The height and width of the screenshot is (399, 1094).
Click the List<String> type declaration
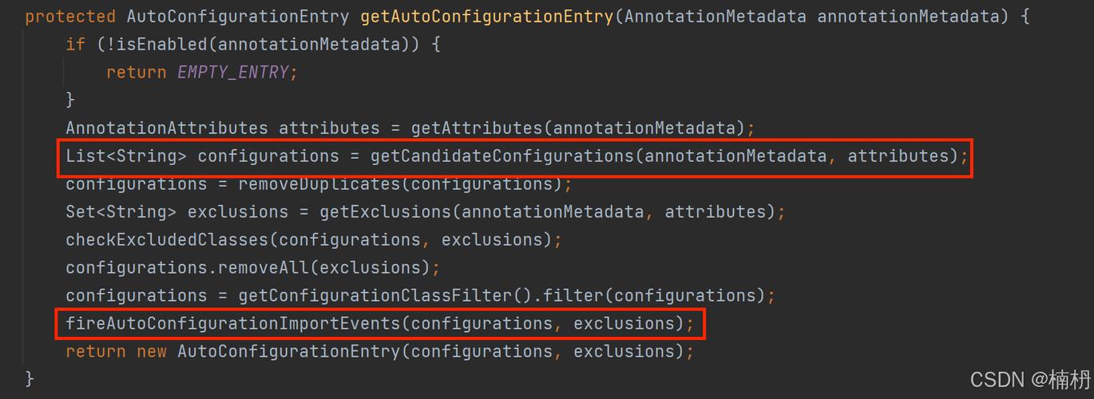(126, 156)
